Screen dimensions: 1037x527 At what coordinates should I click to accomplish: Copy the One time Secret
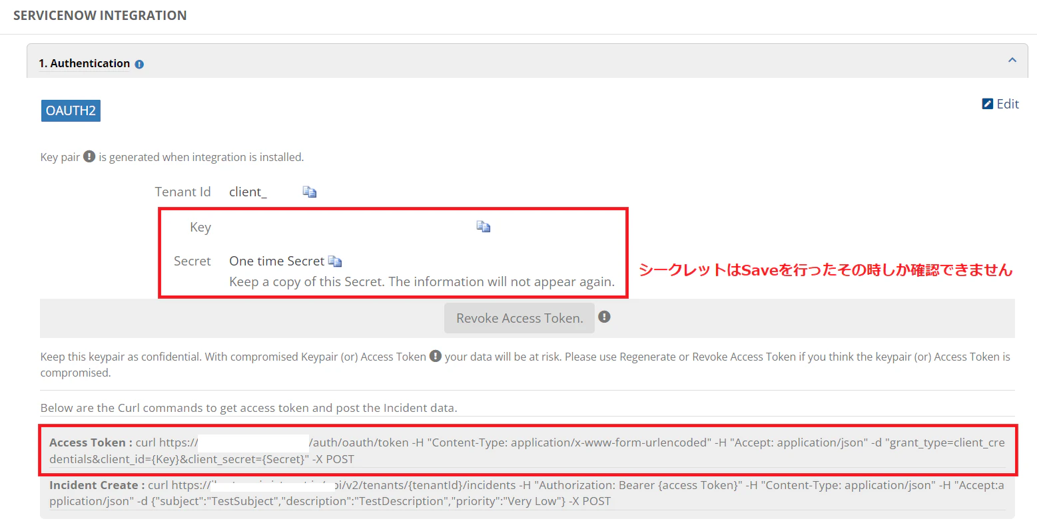pyautogui.click(x=335, y=262)
